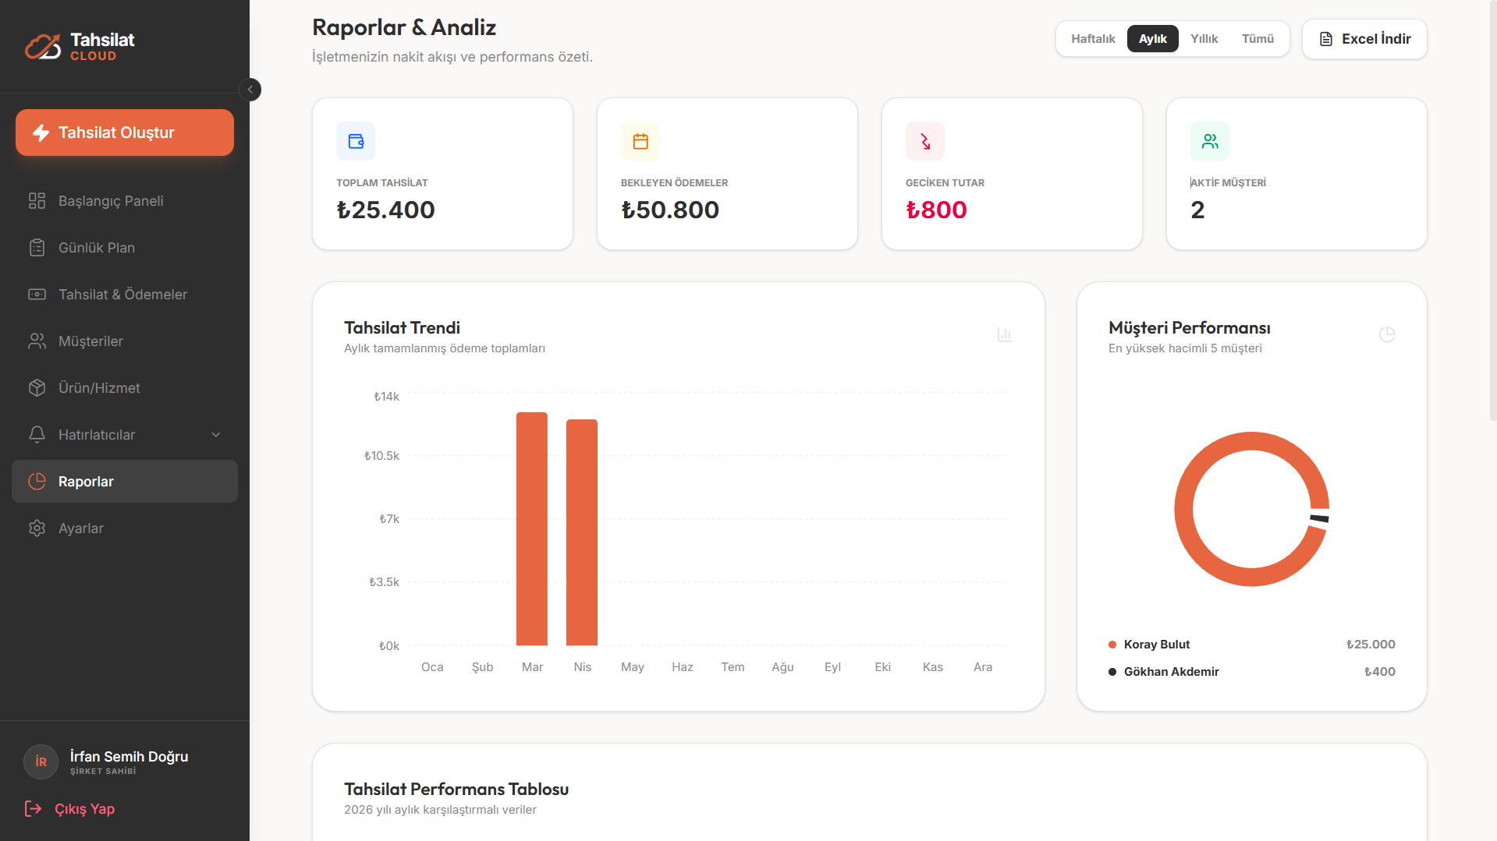Click the Günlük Plan clipboard icon
The width and height of the screenshot is (1497, 841).
[37, 248]
